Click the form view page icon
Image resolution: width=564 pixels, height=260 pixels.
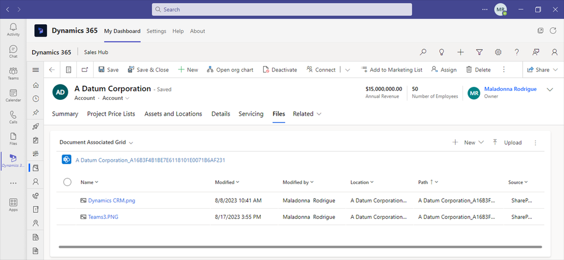coord(68,70)
